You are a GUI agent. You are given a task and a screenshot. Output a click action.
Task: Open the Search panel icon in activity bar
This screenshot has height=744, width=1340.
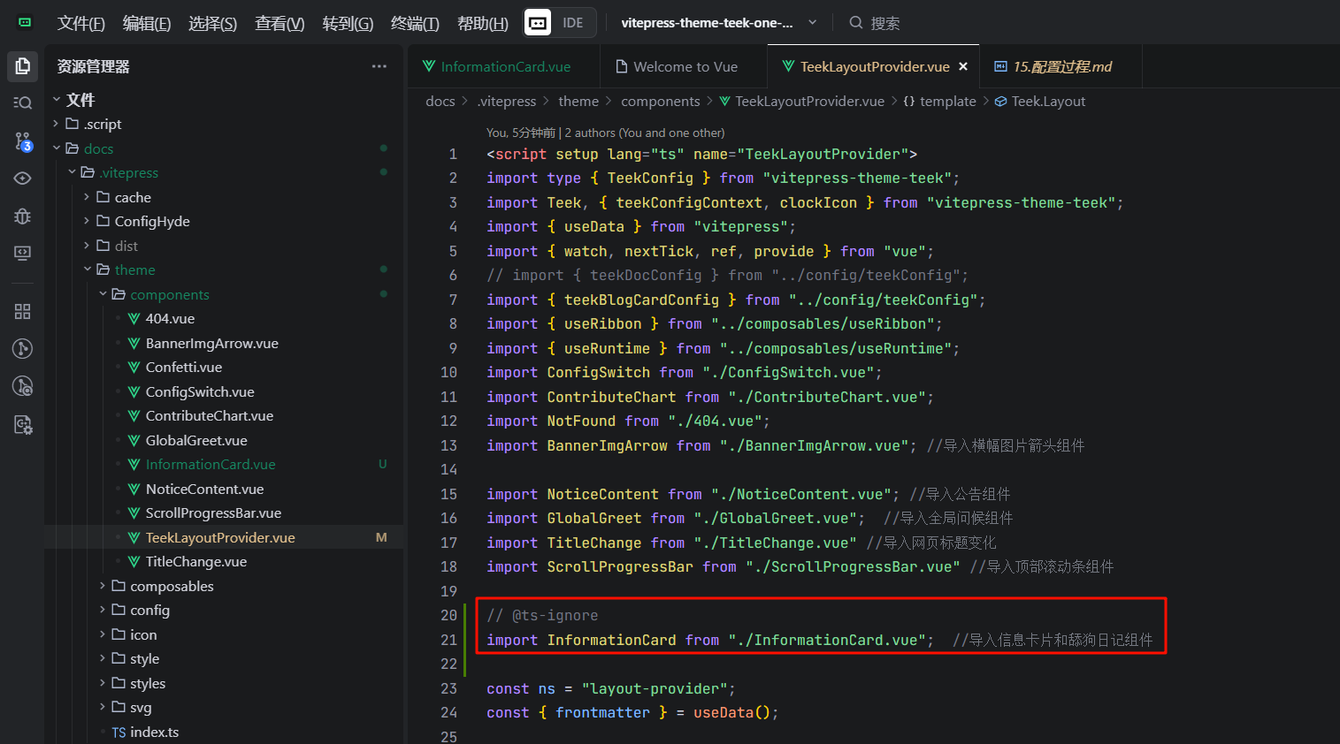click(23, 103)
